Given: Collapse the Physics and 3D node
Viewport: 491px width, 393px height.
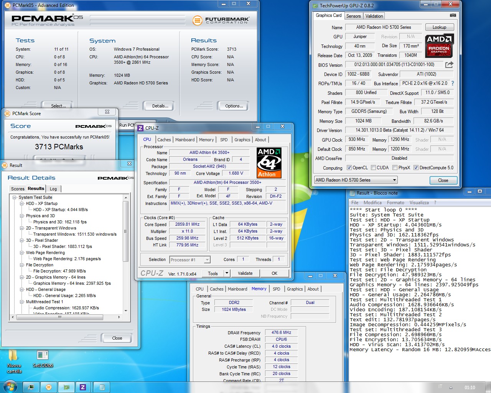Looking at the screenshot, I should (x=22, y=216).
